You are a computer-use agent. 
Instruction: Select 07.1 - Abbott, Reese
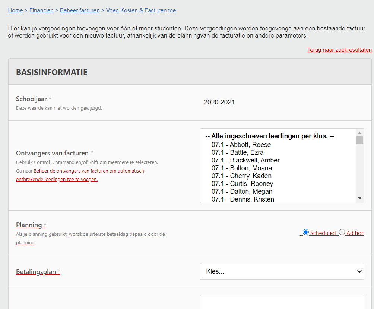coord(241,145)
